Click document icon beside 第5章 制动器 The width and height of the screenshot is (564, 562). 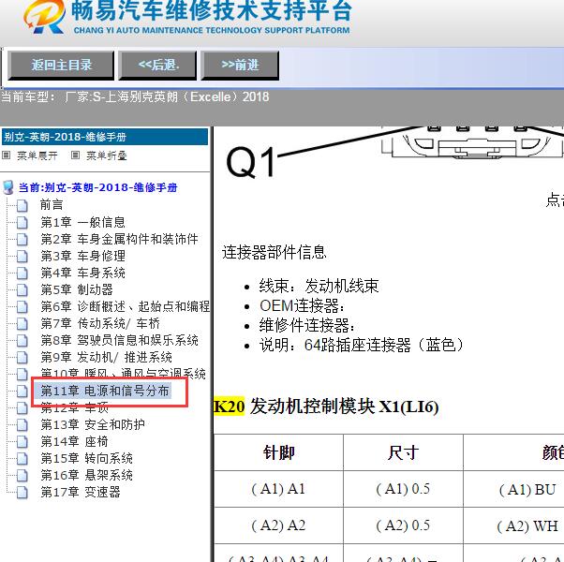(22, 289)
